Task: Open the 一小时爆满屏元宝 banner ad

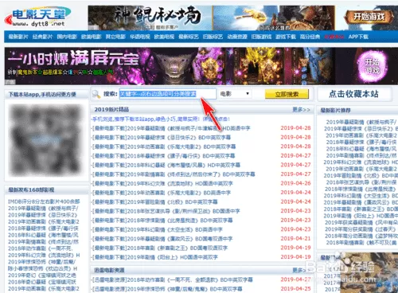Action: click(x=201, y=66)
